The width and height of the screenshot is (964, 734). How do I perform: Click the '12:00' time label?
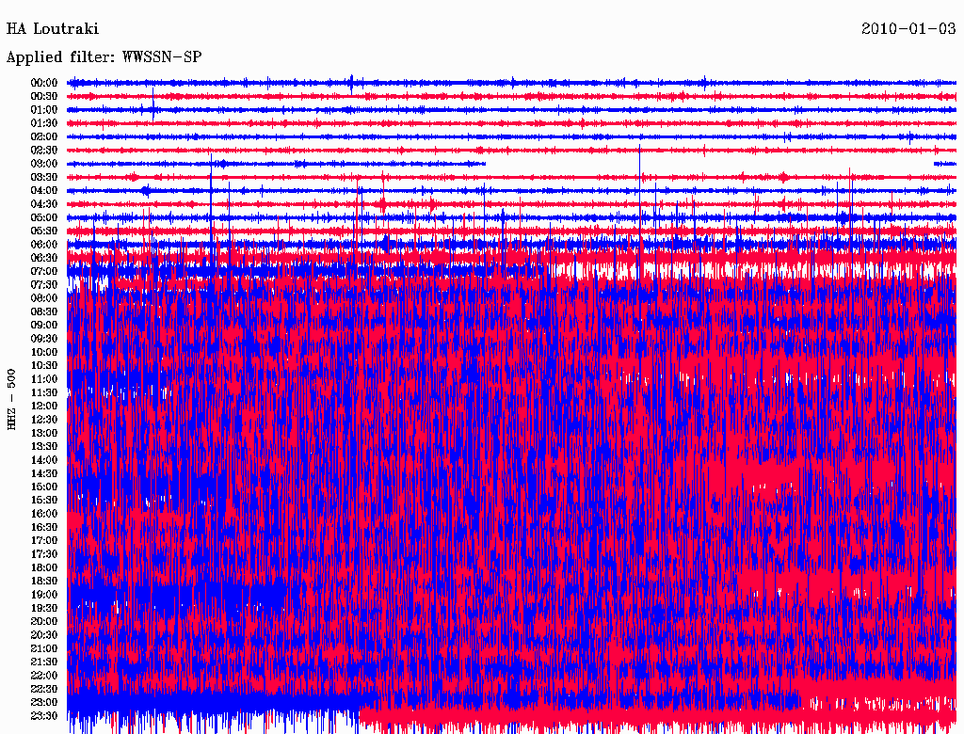[x=44, y=406]
